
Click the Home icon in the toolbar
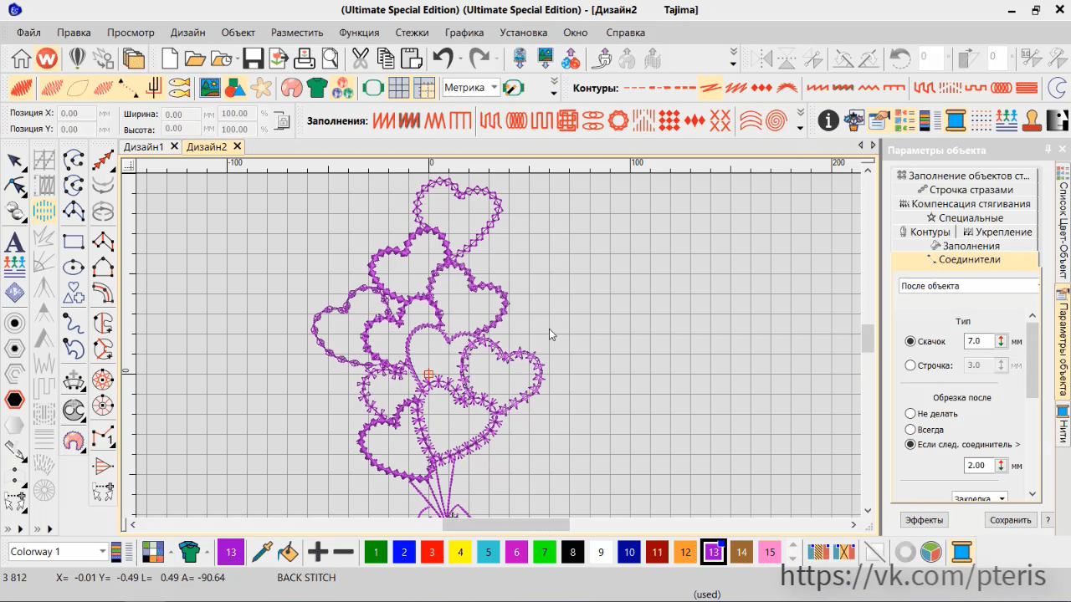click(x=21, y=59)
